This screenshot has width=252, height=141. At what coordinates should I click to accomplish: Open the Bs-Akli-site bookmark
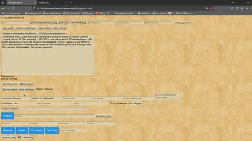click(x=144, y=13)
